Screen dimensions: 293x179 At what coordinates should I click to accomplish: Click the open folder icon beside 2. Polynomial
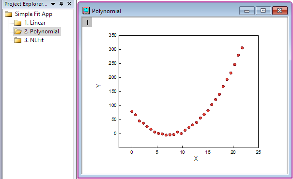(18, 31)
